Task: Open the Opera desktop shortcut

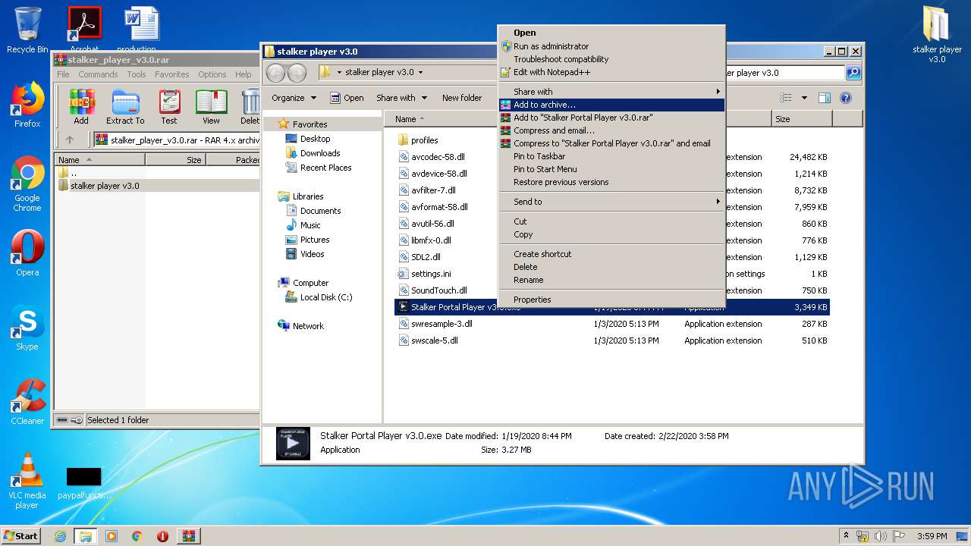Action: tap(27, 253)
